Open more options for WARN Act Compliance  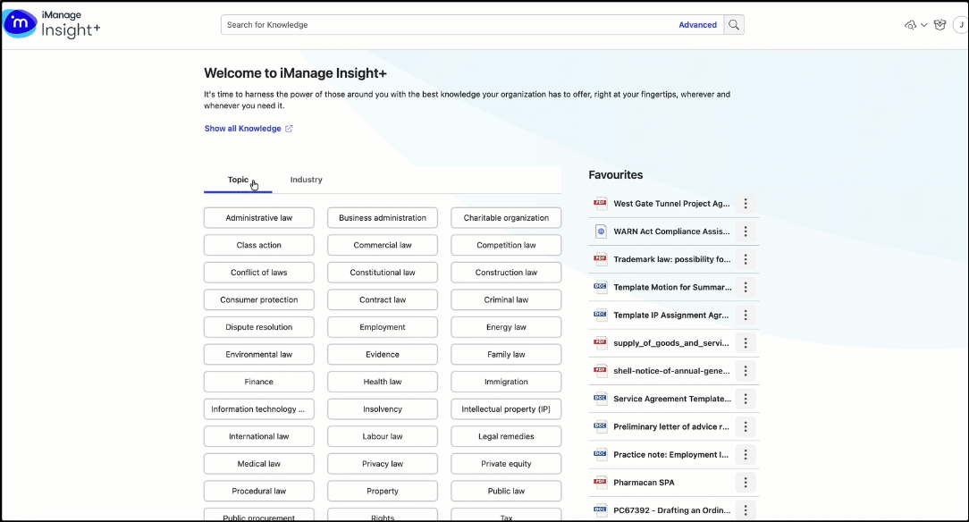[746, 231]
